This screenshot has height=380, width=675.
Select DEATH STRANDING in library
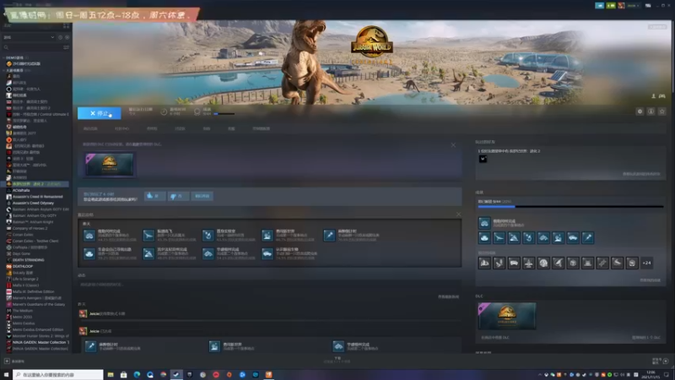(28, 260)
